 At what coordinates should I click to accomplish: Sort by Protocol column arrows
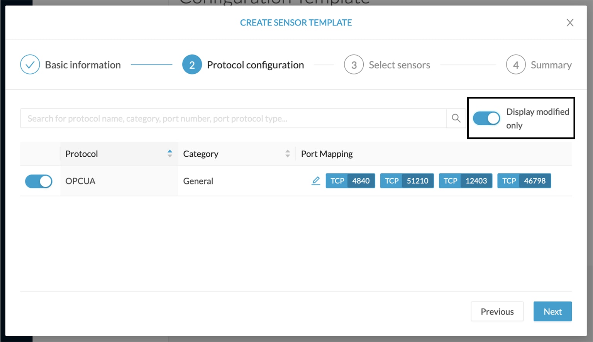coord(169,154)
